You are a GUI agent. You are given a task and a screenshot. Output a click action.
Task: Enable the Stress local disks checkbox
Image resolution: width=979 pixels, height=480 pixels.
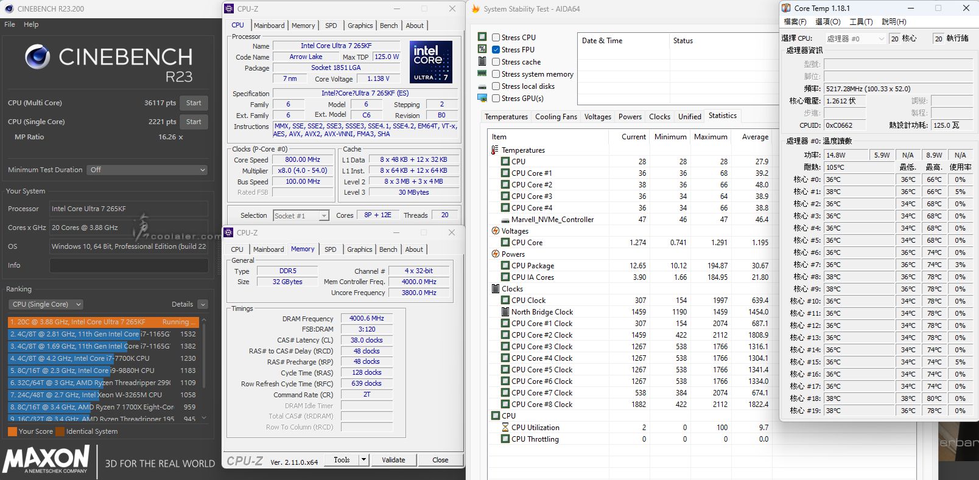pyautogui.click(x=496, y=86)
